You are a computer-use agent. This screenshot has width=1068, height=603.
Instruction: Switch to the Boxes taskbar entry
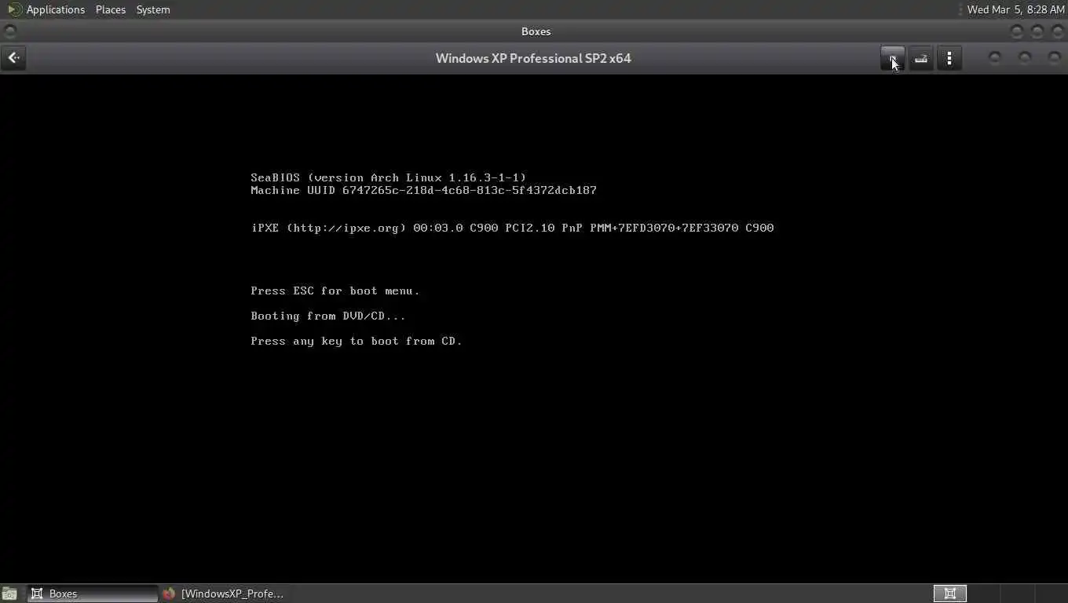[93, 594]
